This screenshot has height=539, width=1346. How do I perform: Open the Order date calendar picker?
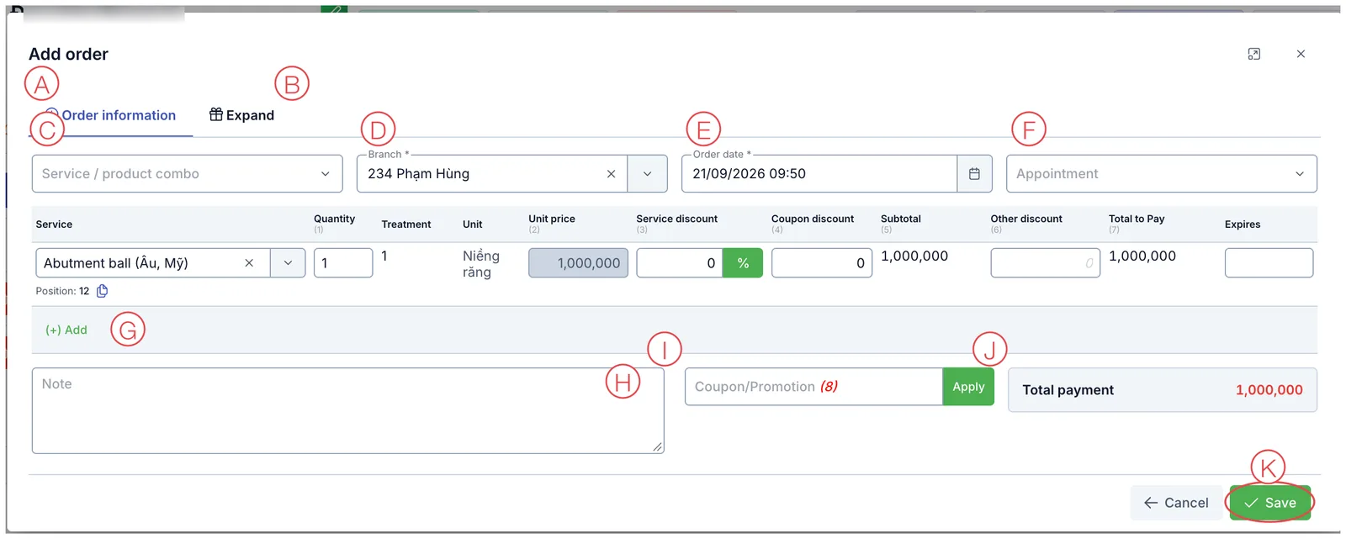[974, 174]
